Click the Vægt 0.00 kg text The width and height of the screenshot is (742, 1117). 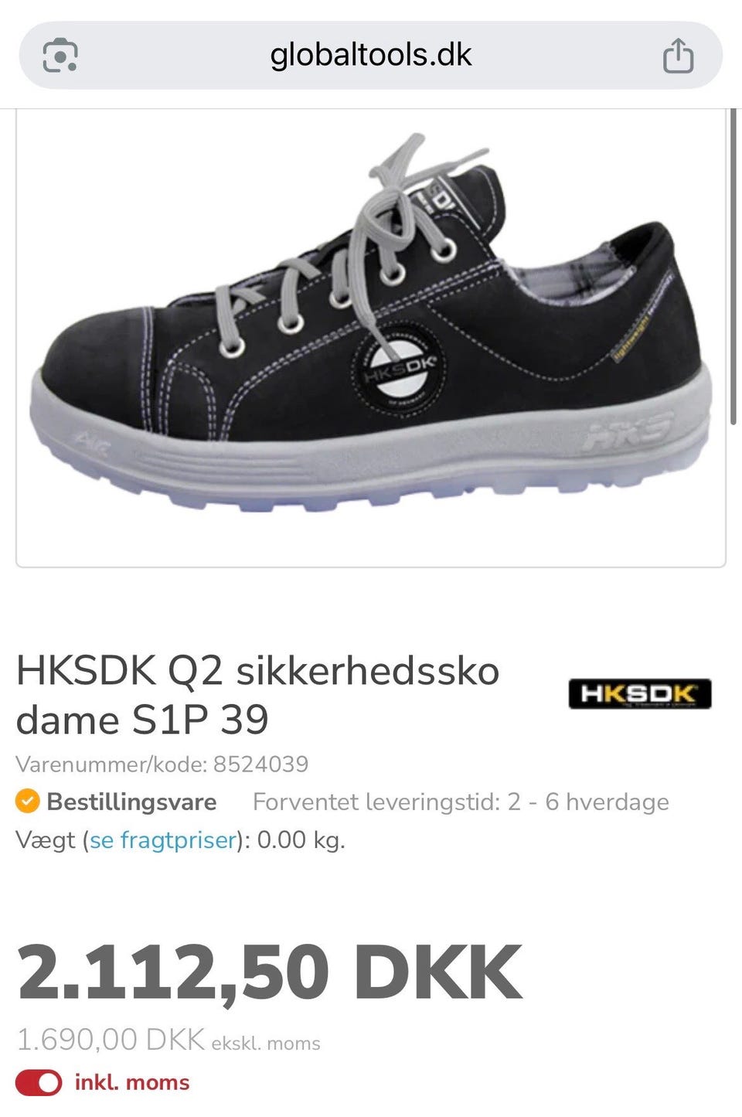tap(181, 839)
